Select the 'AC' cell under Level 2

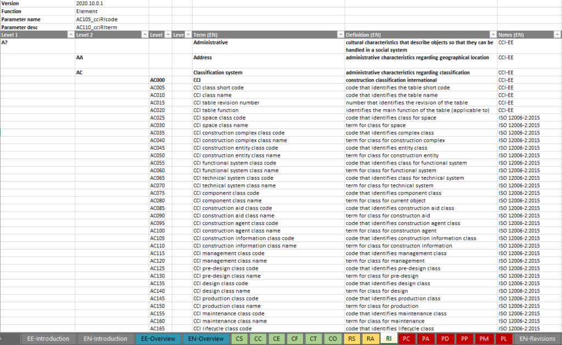112,72
